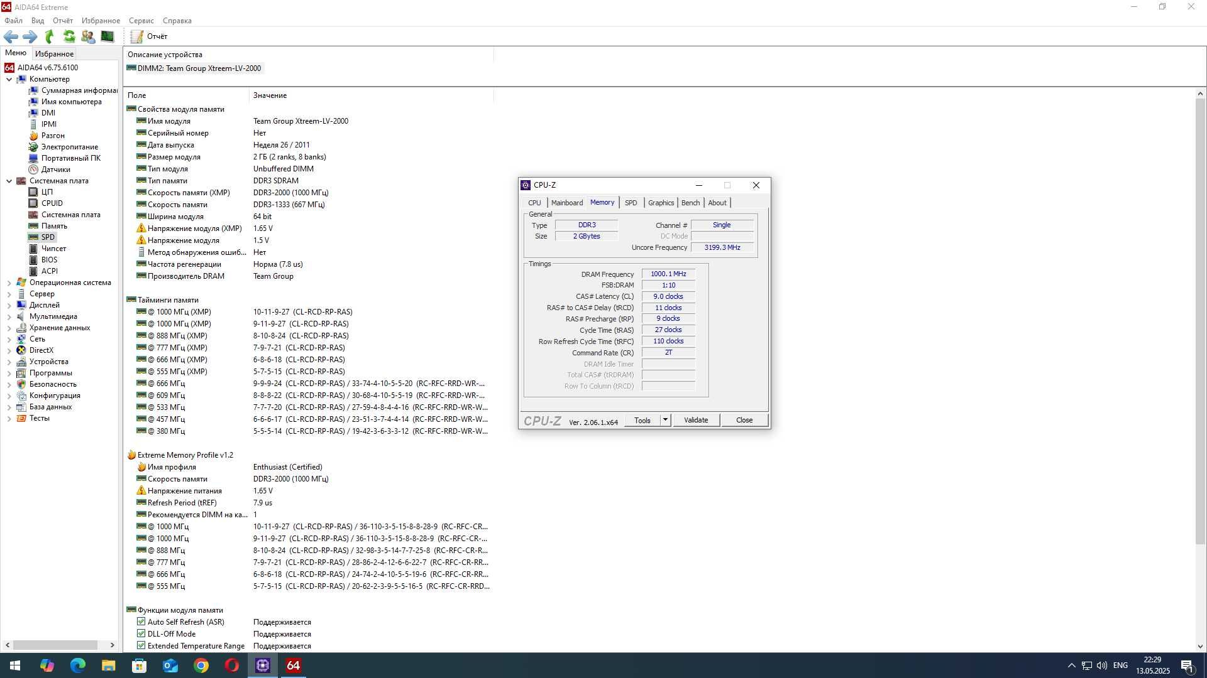Click the Back arrow toolbar icon
1207x678 pixels.
point(11,36)
